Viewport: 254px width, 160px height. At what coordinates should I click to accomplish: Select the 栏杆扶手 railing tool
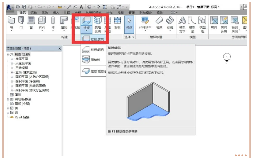(145, 20)
